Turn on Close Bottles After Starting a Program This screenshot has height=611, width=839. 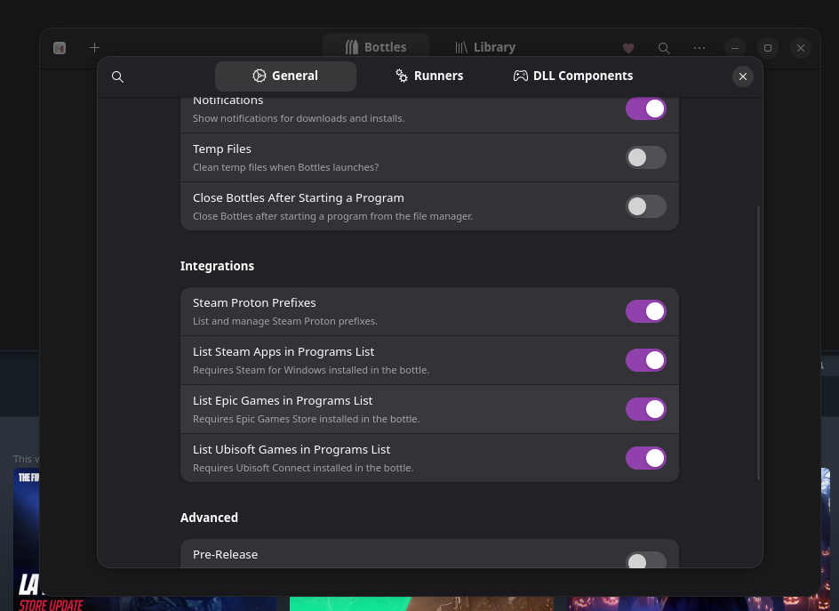click(x=645, y=206)
